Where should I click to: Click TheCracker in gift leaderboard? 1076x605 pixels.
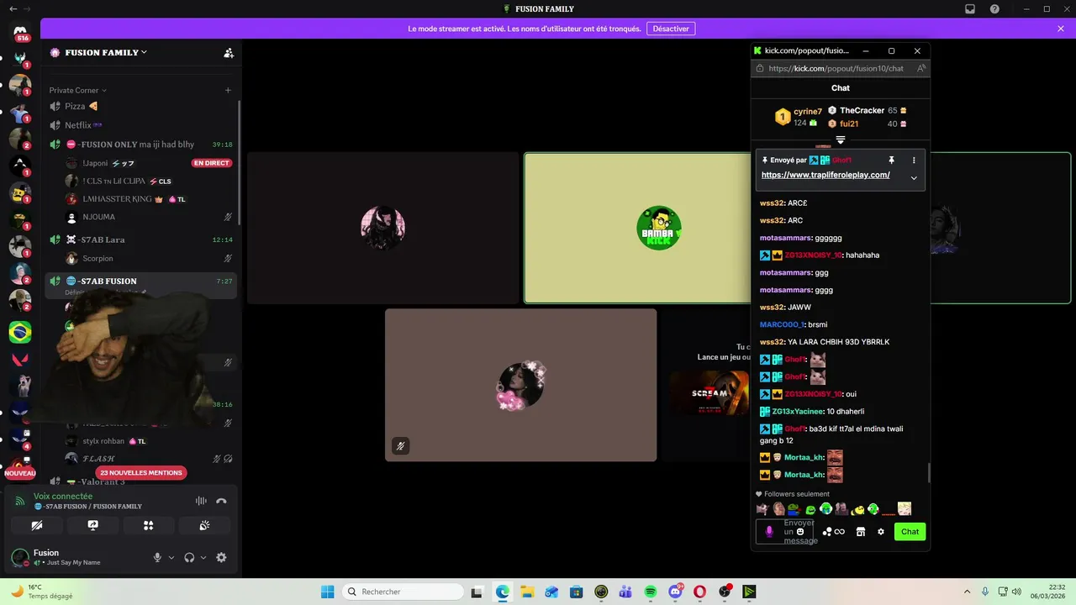coord(862,110)
